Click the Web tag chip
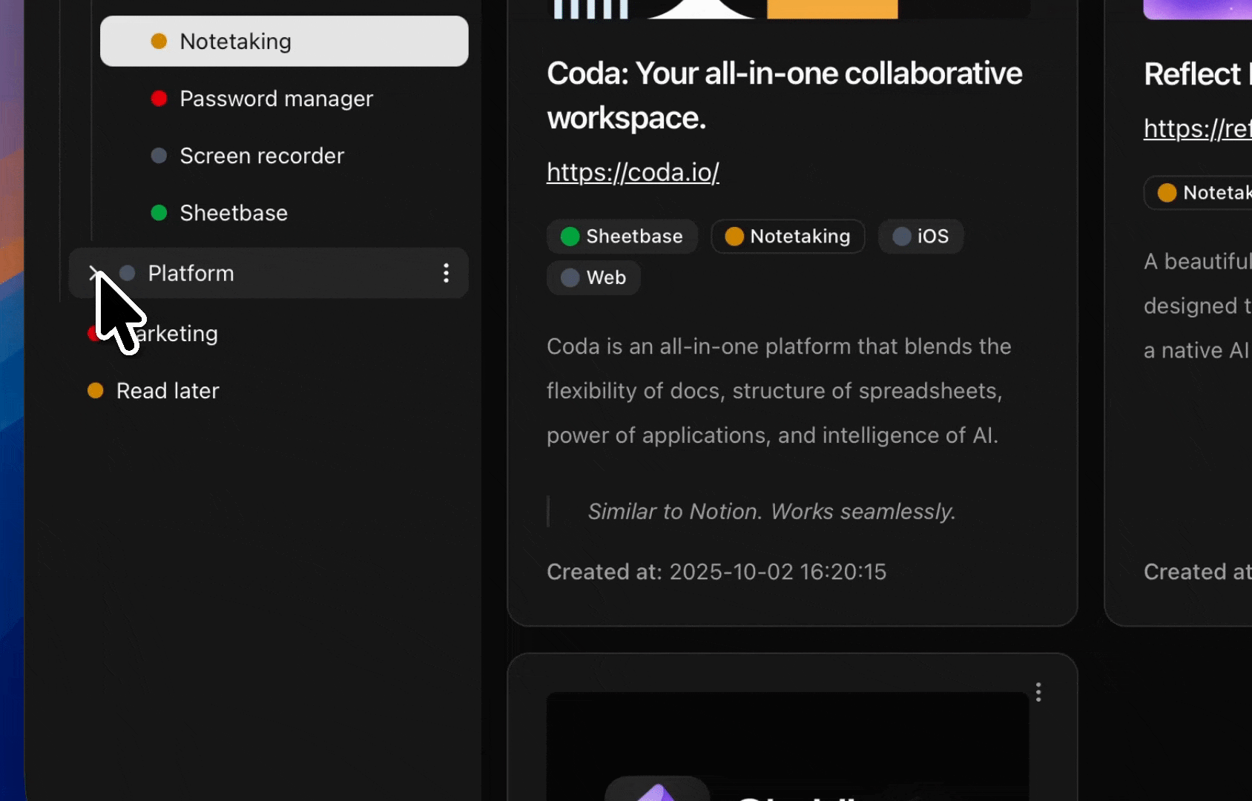The width and height of the screenshot is (1252, 801). coord(593,277)
